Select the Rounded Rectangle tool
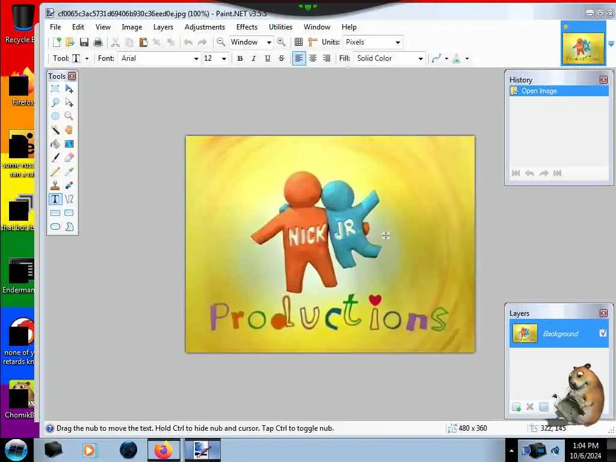Viewport: 616px width, 462px height. pos(69,213)
